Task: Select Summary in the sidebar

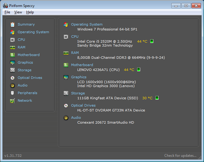Action: click(26, 25)
